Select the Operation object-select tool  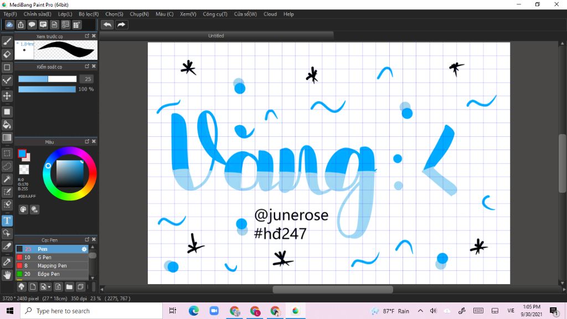tap(7, 233)
